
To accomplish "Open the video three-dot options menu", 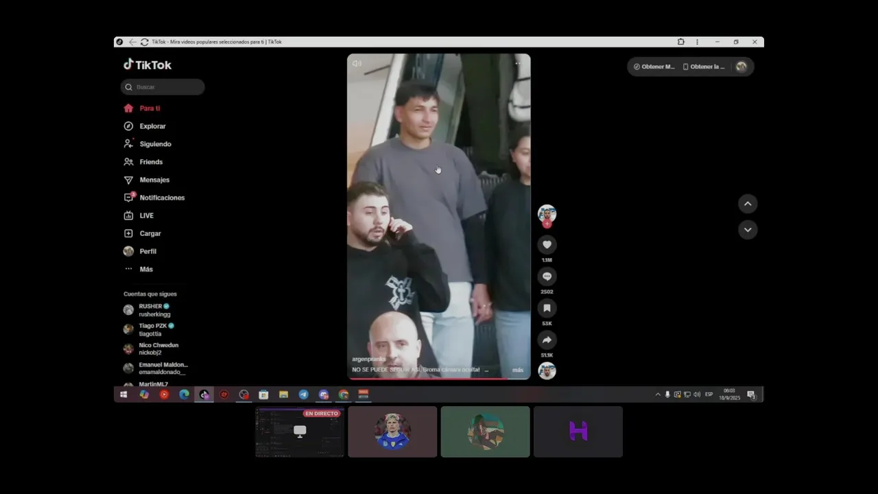I will (518, 63).
